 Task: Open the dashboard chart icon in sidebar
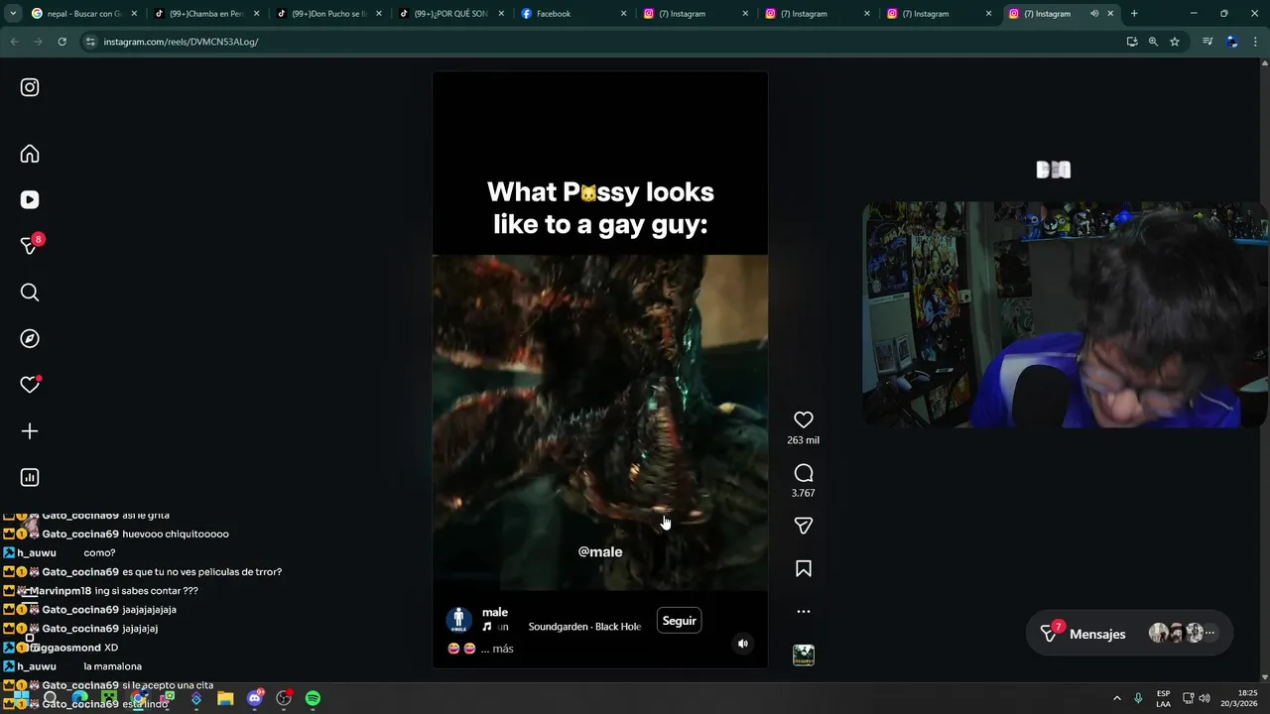(x=30, y=478)
